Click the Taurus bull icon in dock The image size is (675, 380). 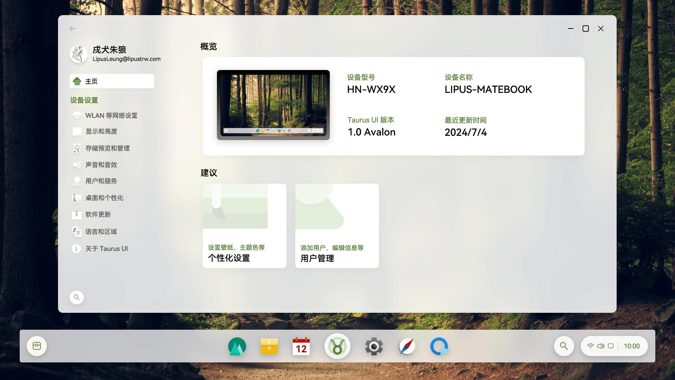(337, 347)
